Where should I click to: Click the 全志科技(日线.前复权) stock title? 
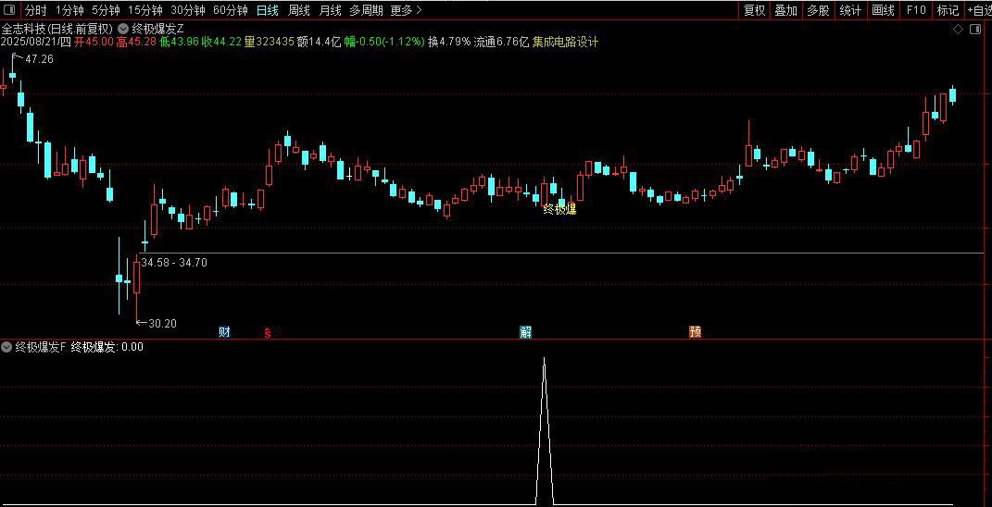pyautogui.click(x=57, y=29)
